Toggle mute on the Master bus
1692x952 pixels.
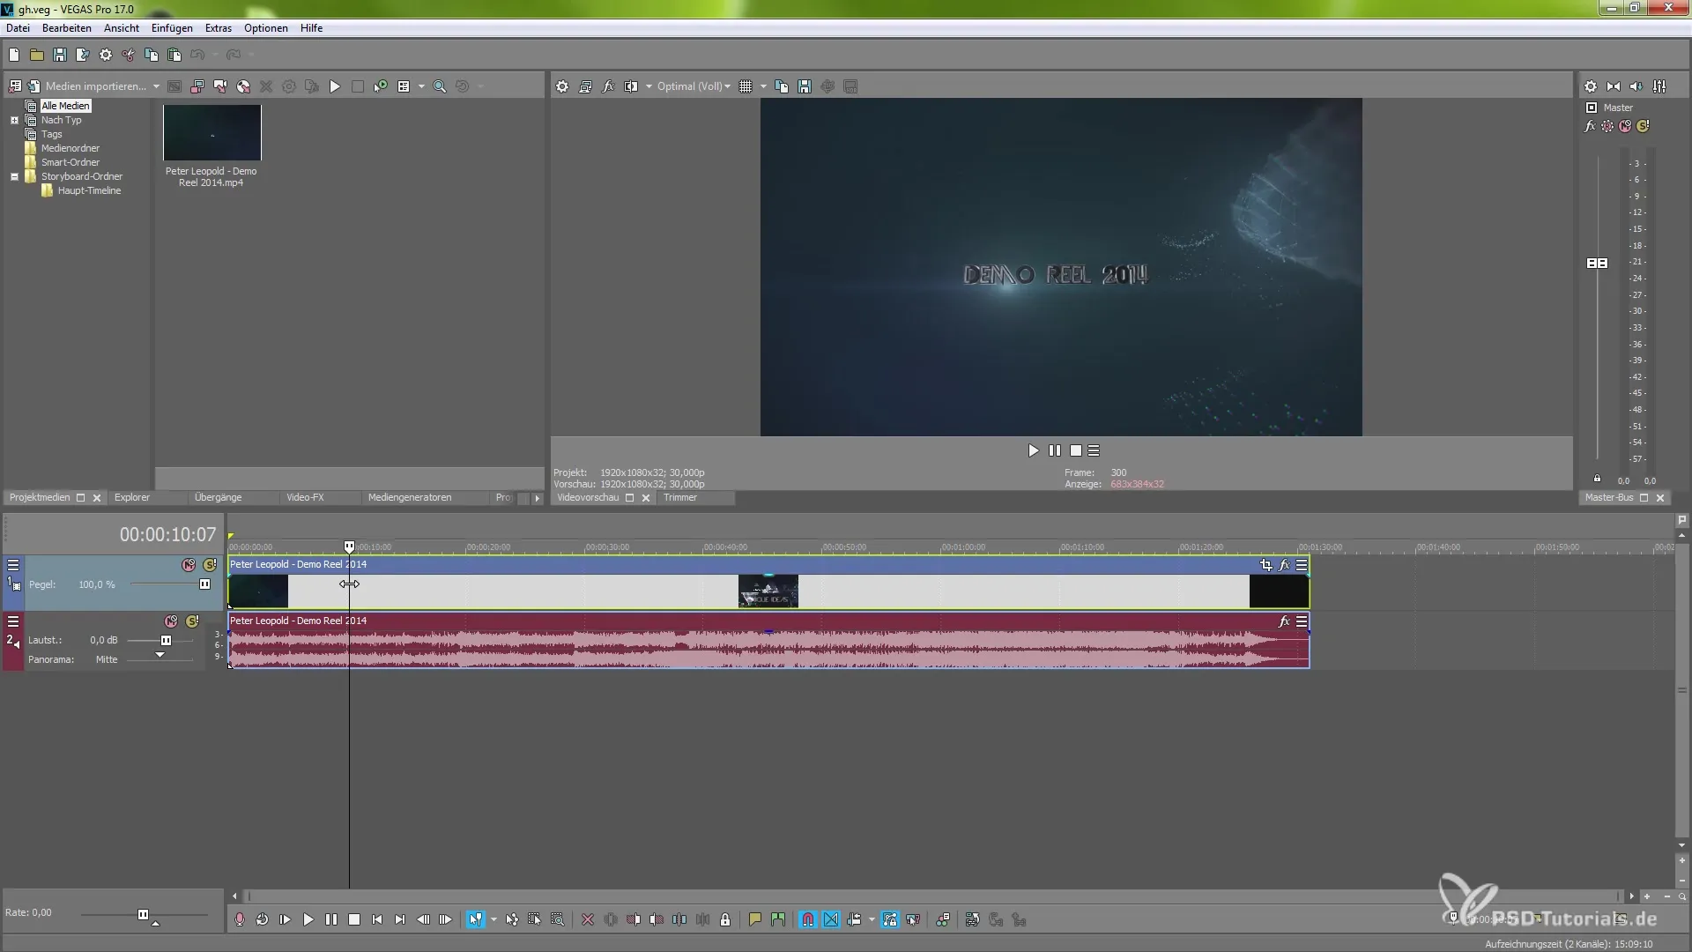(x=1625, y=126)
